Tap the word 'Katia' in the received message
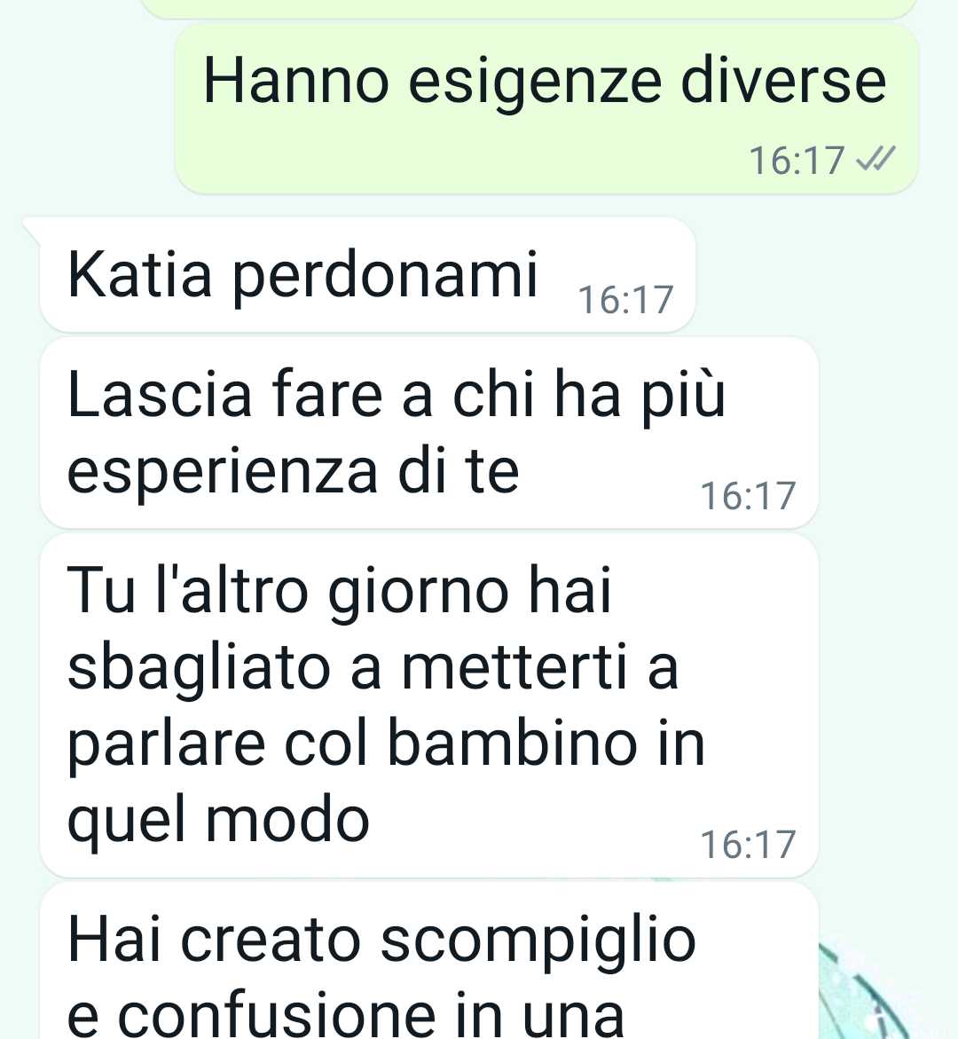This screenshot has height=1039, width=958. click(x=139, y=274)
